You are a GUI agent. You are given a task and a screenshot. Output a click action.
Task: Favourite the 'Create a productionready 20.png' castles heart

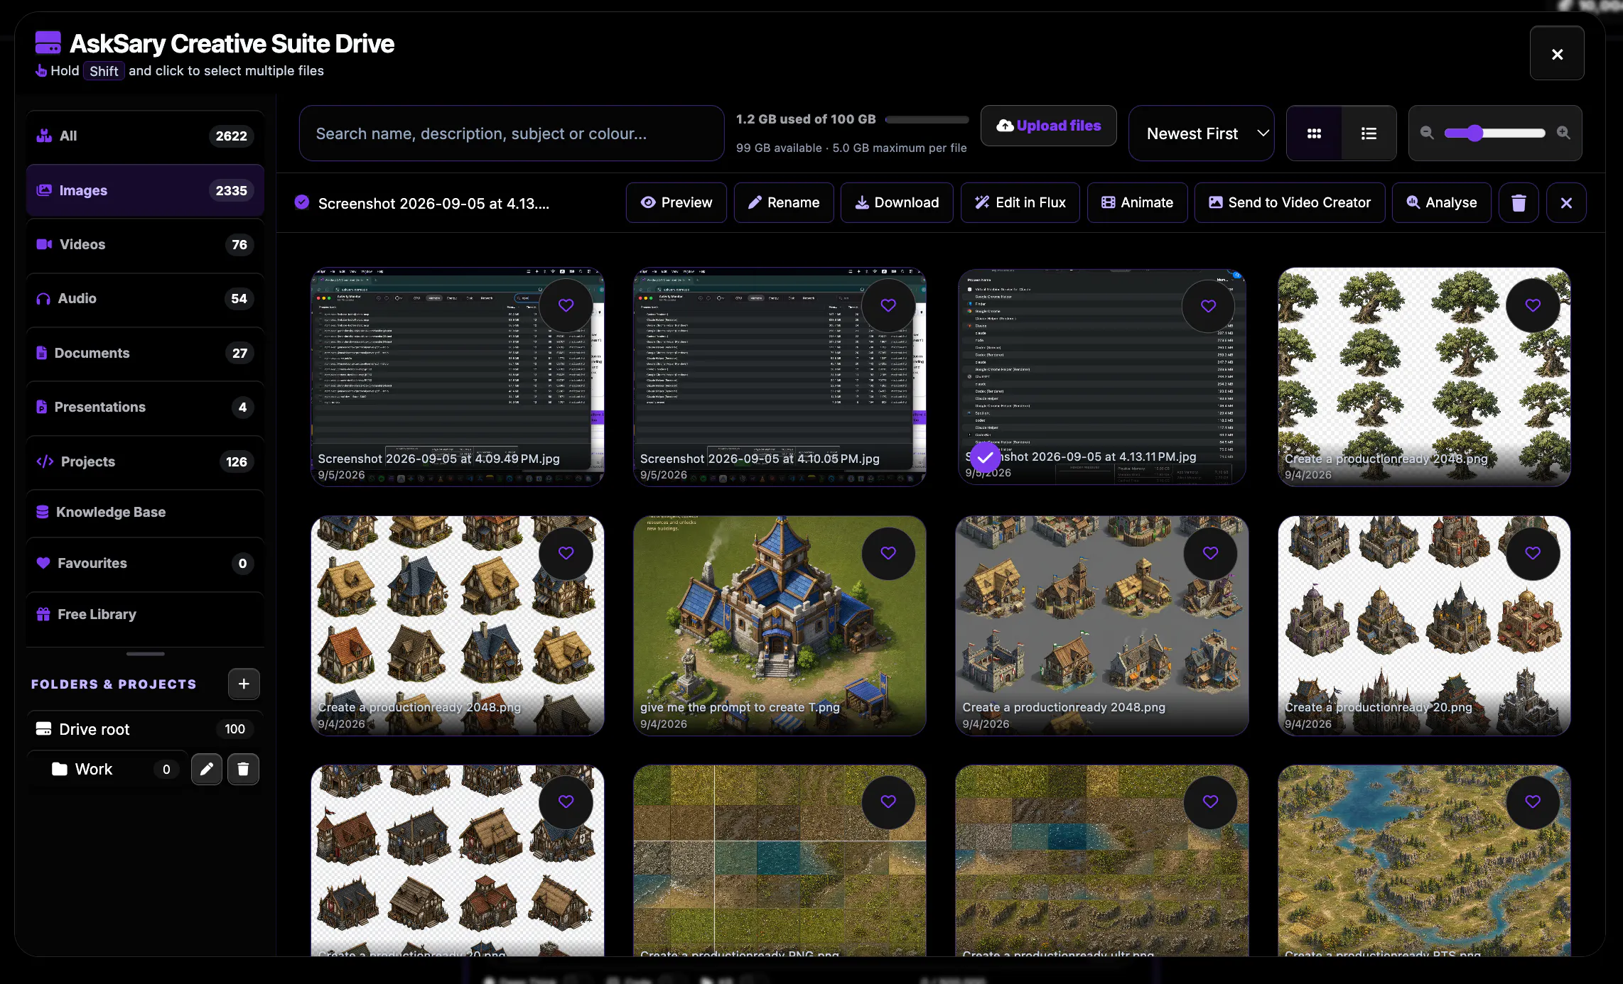pyautogui.click(x=1533, y=553)
